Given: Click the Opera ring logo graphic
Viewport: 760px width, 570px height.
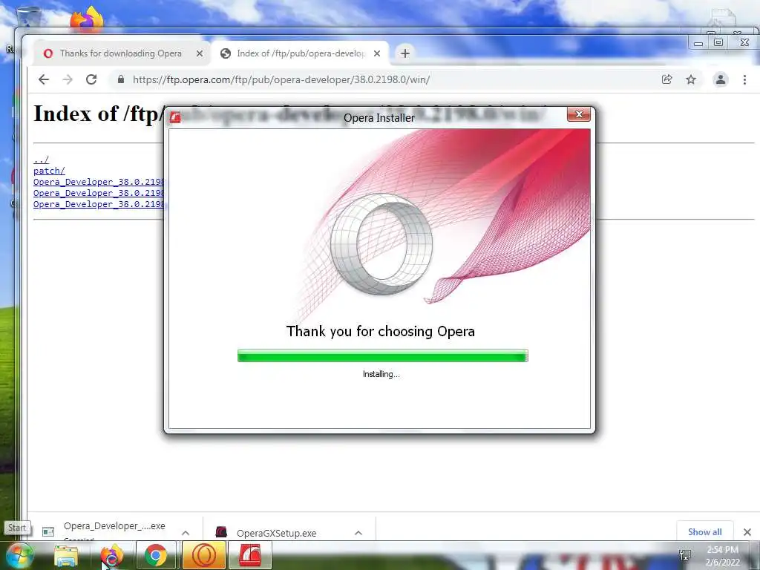Looking at the screenshot, I should [x=382, y=243].
